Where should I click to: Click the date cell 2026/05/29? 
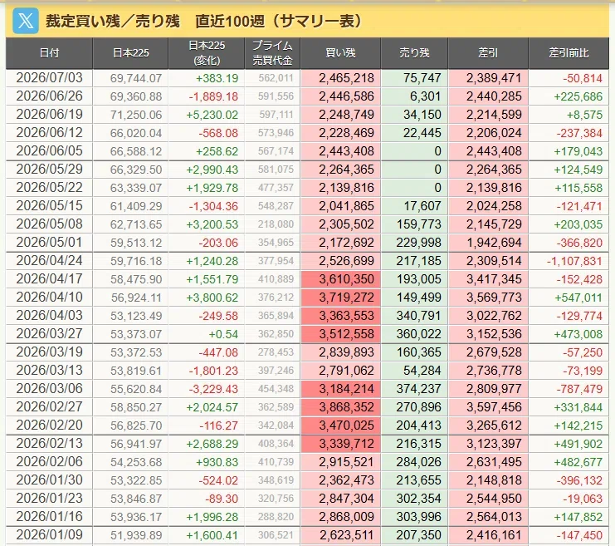click(x=50, y=169)
